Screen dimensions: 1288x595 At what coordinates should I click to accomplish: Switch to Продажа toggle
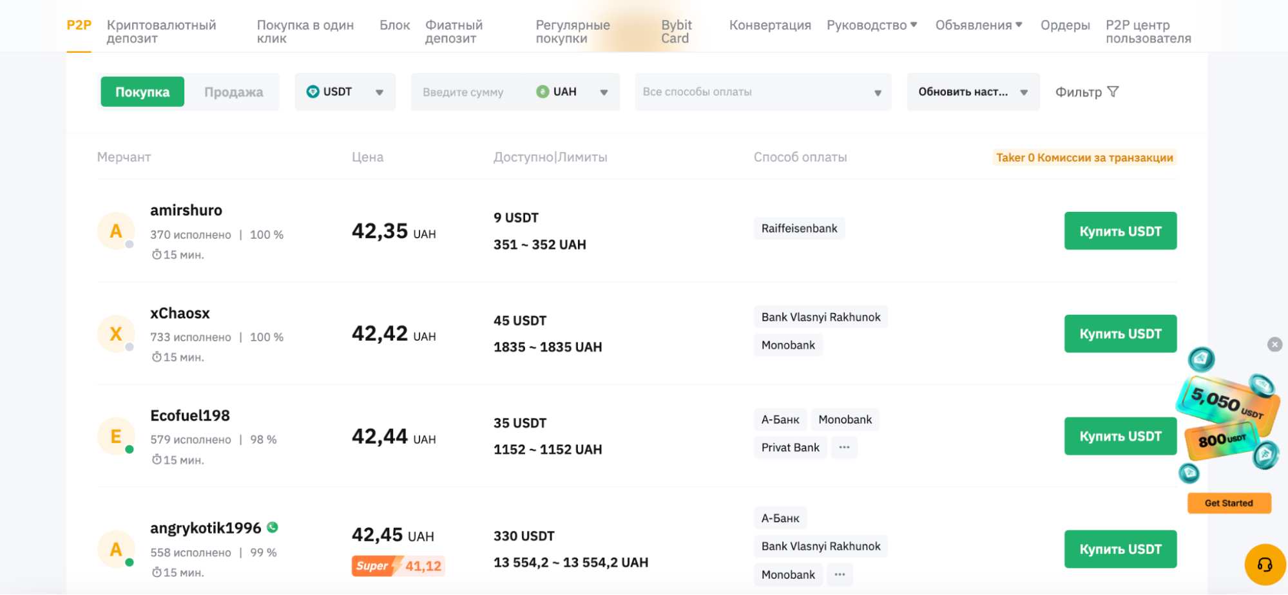tap(233, 92)
